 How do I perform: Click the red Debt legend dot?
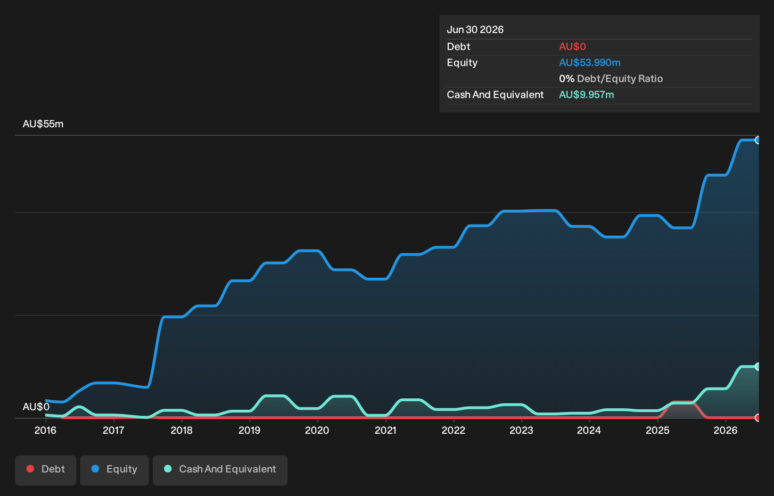(30, 469)
